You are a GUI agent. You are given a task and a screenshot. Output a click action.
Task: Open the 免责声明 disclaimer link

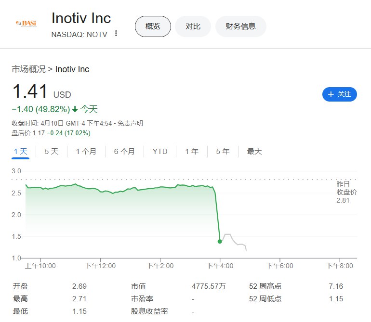point(130,123)
